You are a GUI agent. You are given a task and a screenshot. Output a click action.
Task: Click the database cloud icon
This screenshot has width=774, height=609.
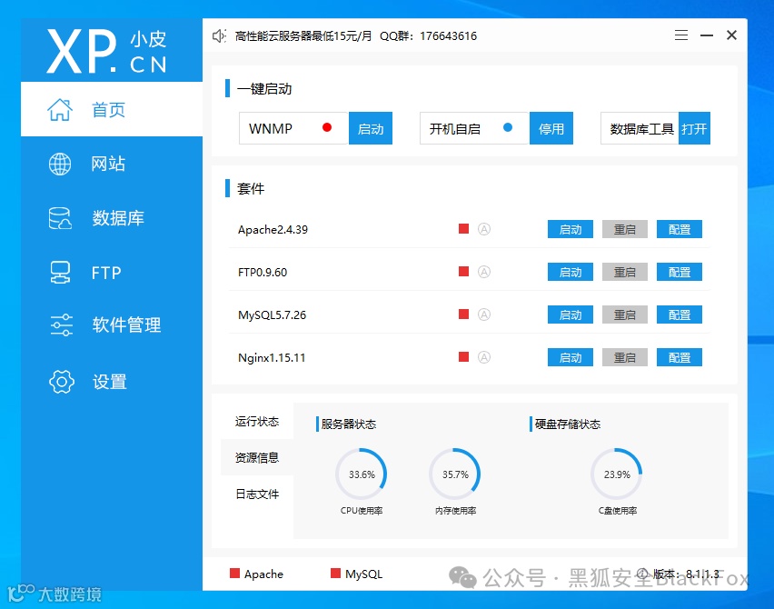[60, 218]
